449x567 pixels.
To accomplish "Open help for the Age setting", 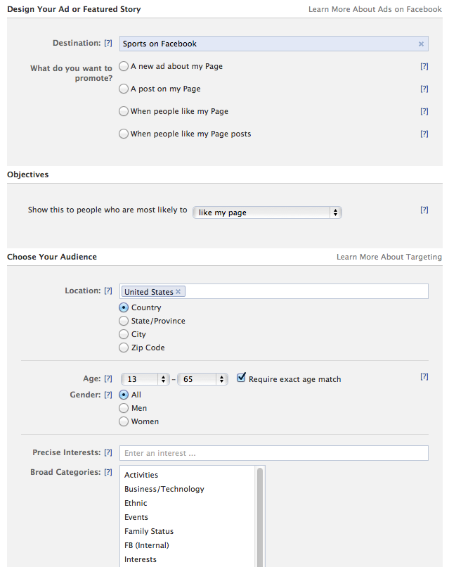I will [107, 378].
